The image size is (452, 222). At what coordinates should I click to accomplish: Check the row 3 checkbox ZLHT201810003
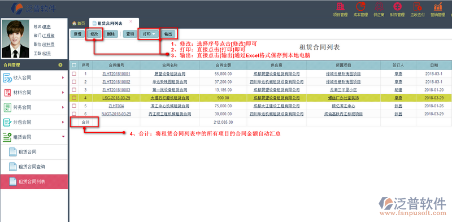click(74, 90)
